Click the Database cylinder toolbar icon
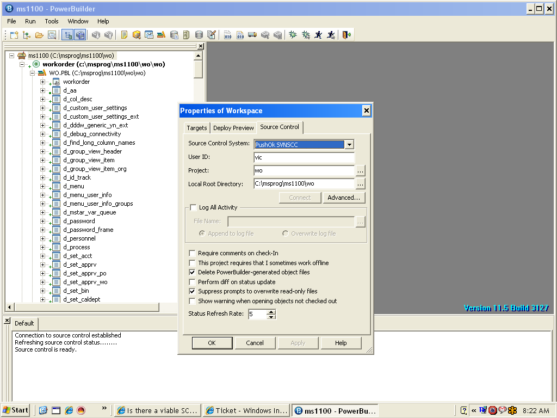Screen dimensions: 557x418 pyautogui.click(x=199, y=35)
